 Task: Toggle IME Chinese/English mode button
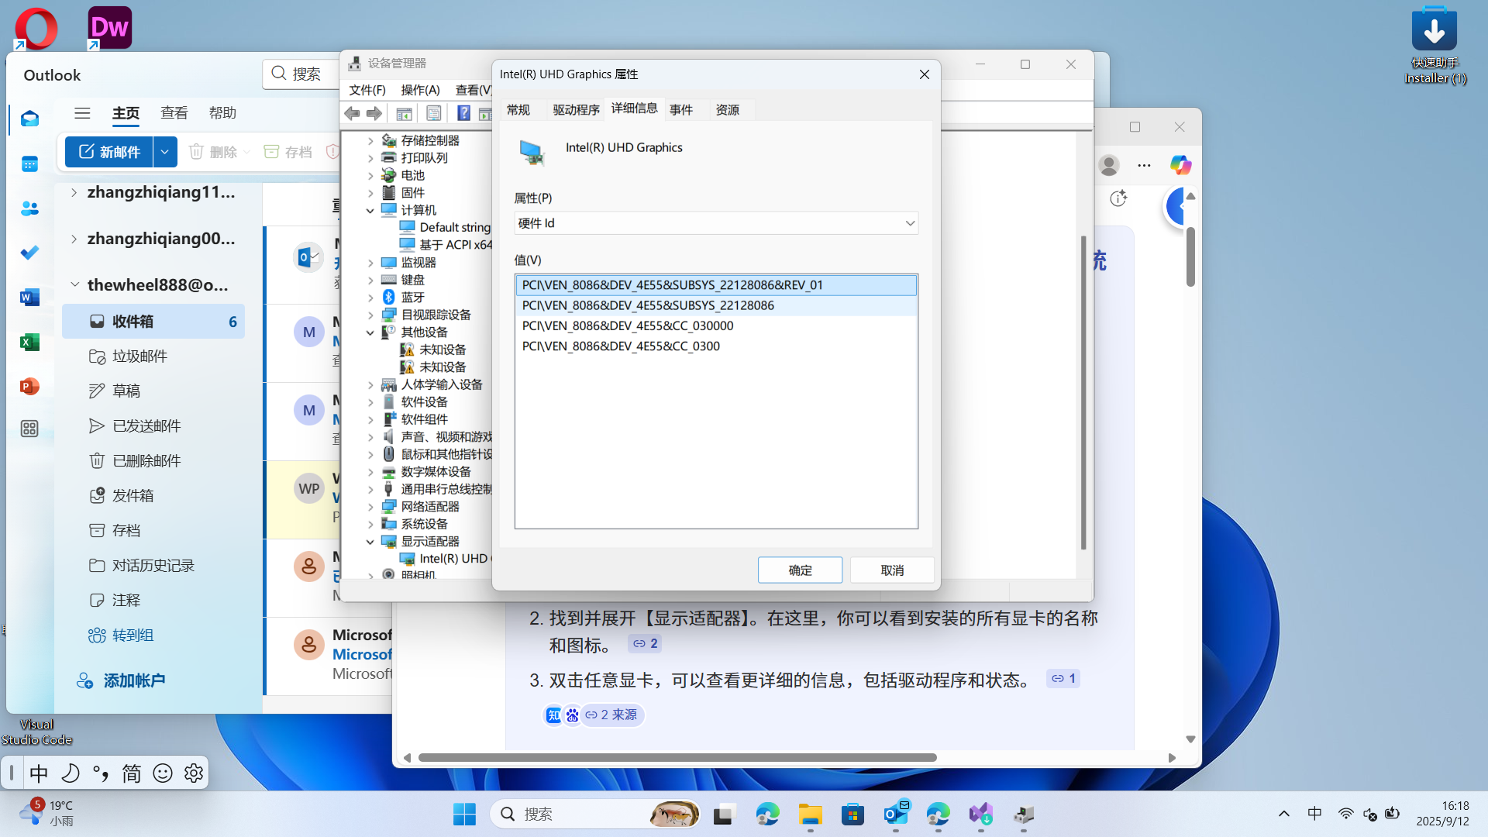[x=39, y=773]
